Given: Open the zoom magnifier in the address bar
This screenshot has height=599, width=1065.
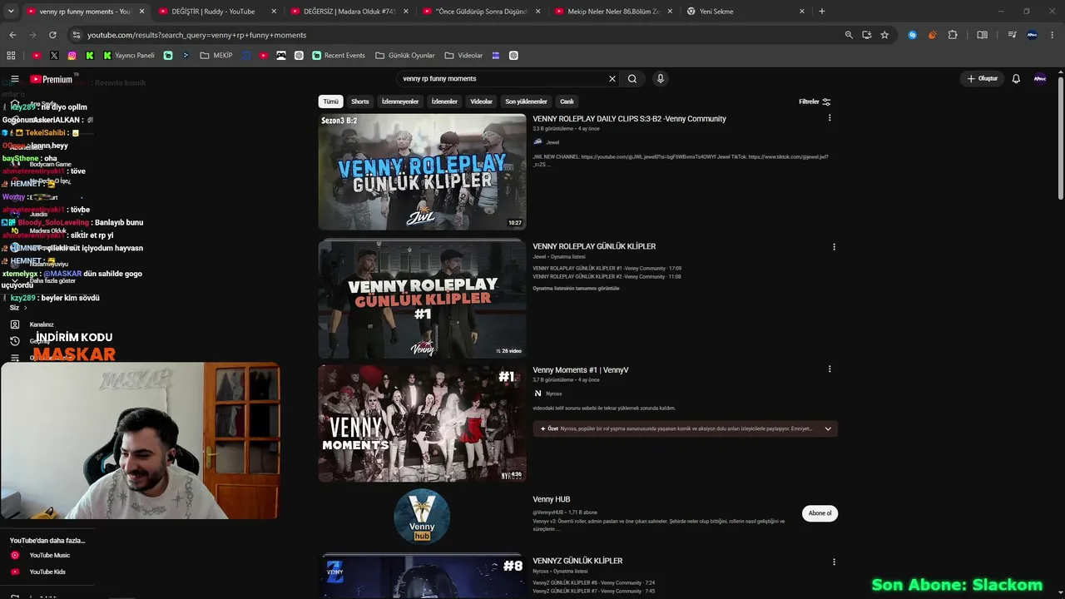Looking at the screenshot, I should coord(849,35).
